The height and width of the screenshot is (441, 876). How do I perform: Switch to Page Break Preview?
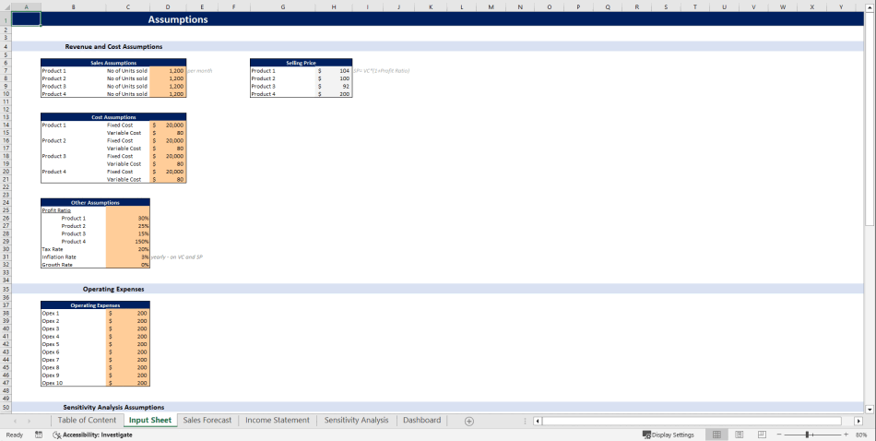760,435
